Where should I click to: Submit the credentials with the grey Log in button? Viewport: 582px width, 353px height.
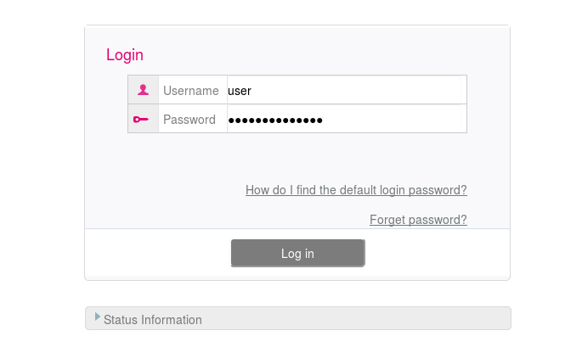click(297, 253)
